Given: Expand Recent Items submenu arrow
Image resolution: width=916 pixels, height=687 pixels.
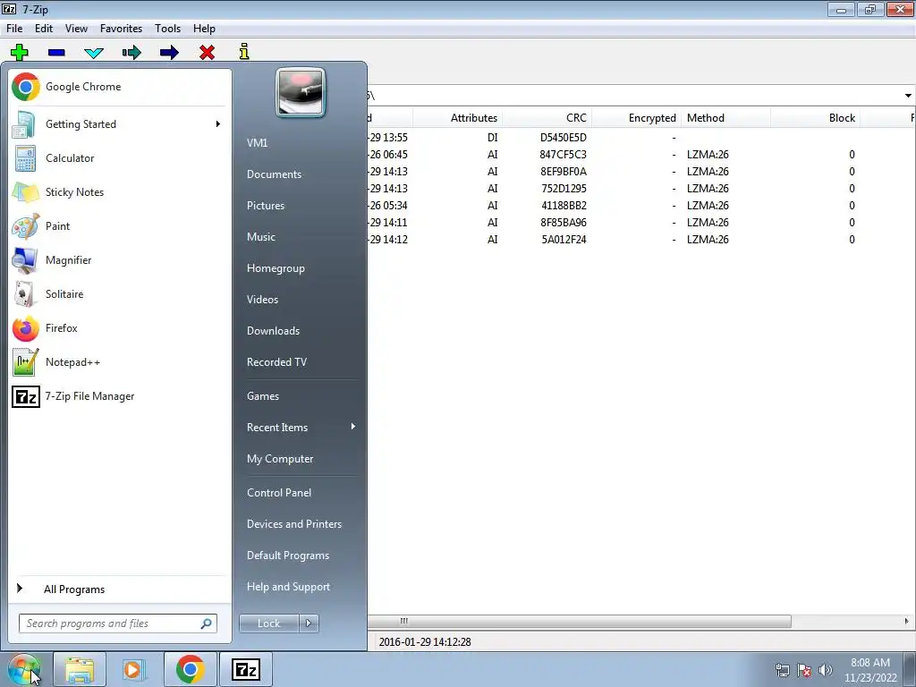Looking at the screenshot, I should tap(352, 427).
